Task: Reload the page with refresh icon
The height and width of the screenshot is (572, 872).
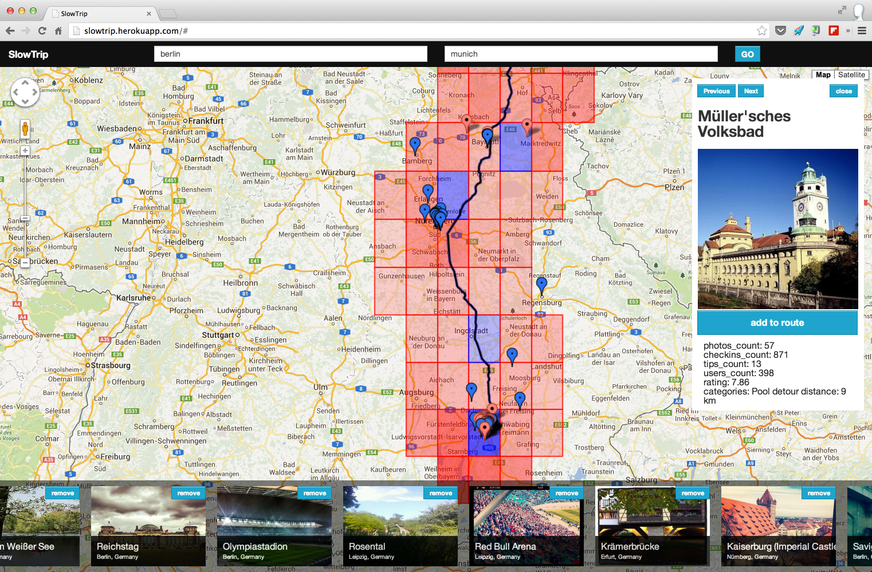Action: (x=42, y=31)
